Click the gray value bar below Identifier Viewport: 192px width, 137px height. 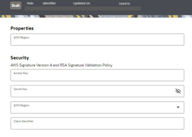pos(83,9)
